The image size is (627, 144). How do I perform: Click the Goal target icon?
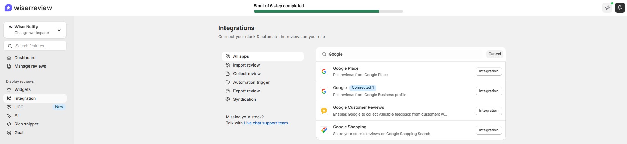coord(9,133)
